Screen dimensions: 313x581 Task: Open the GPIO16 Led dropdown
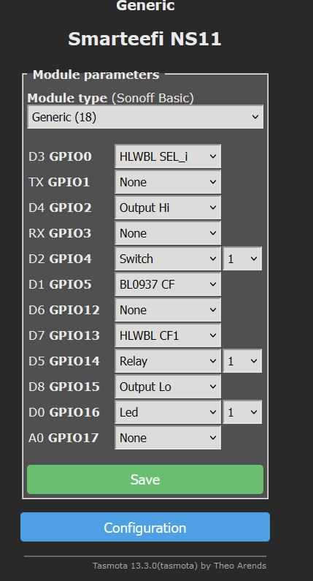click(168, 412)
